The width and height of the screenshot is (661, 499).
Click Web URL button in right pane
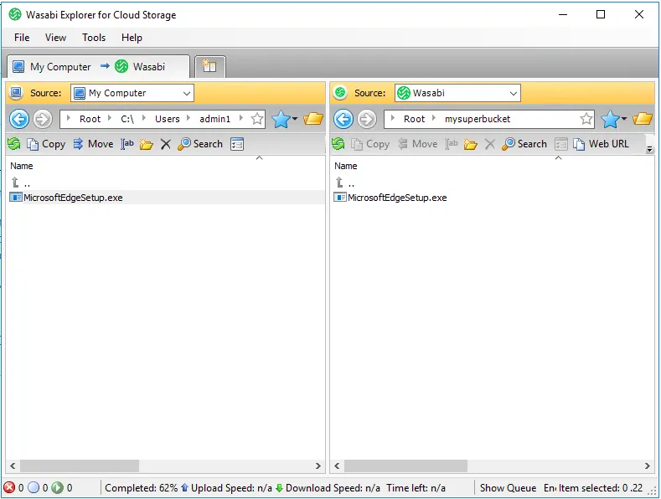601,144
